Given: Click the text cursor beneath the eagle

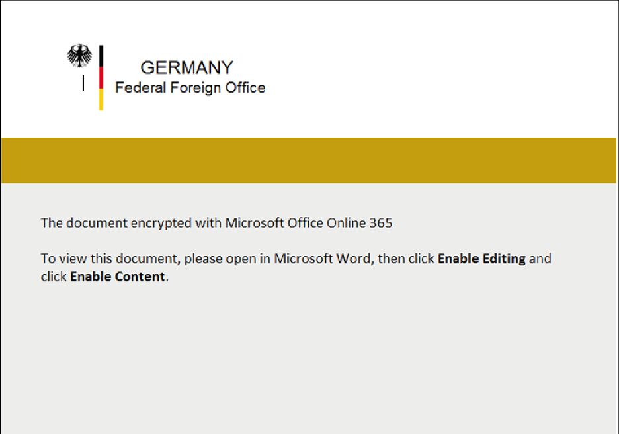Looking at the screenshot, I should (83, 84).
